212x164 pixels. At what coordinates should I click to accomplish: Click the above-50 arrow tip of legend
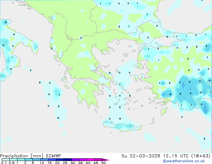(x=106, y=160)
